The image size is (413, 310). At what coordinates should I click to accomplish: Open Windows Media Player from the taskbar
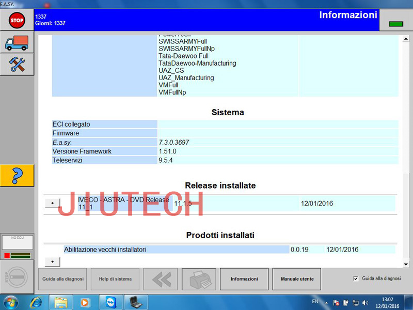pyautogui.click(x=85, y=302)
